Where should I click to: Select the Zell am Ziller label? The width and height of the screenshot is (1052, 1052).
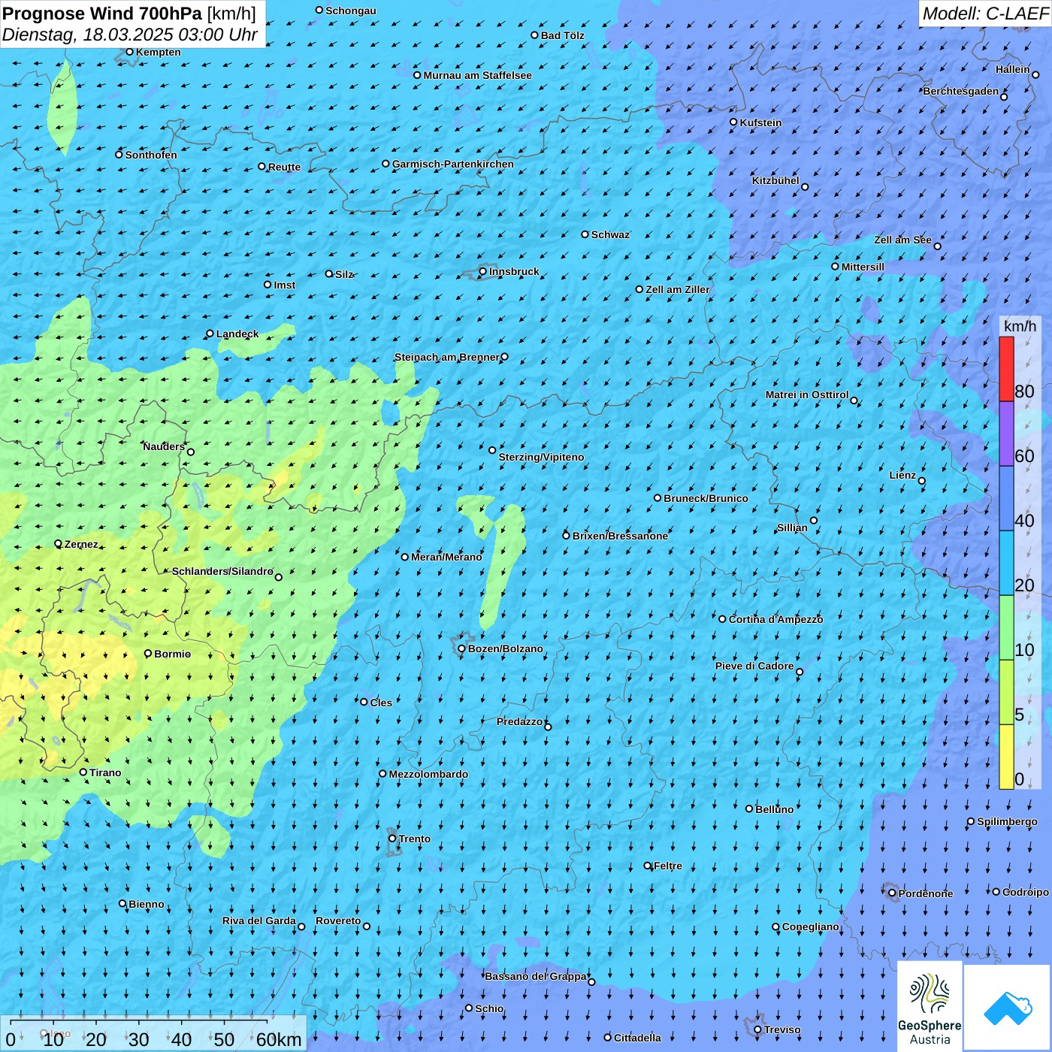[678, 289]
